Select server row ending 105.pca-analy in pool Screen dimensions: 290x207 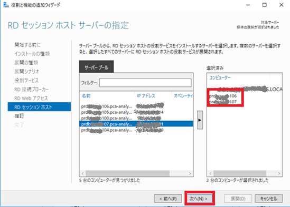pyautogui.click(x=136, y=112)
